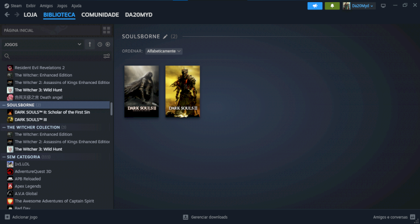Screen dimensions: 420x224
Task: Toggle the group-by-collection arrow button
Action: [89, 45]
